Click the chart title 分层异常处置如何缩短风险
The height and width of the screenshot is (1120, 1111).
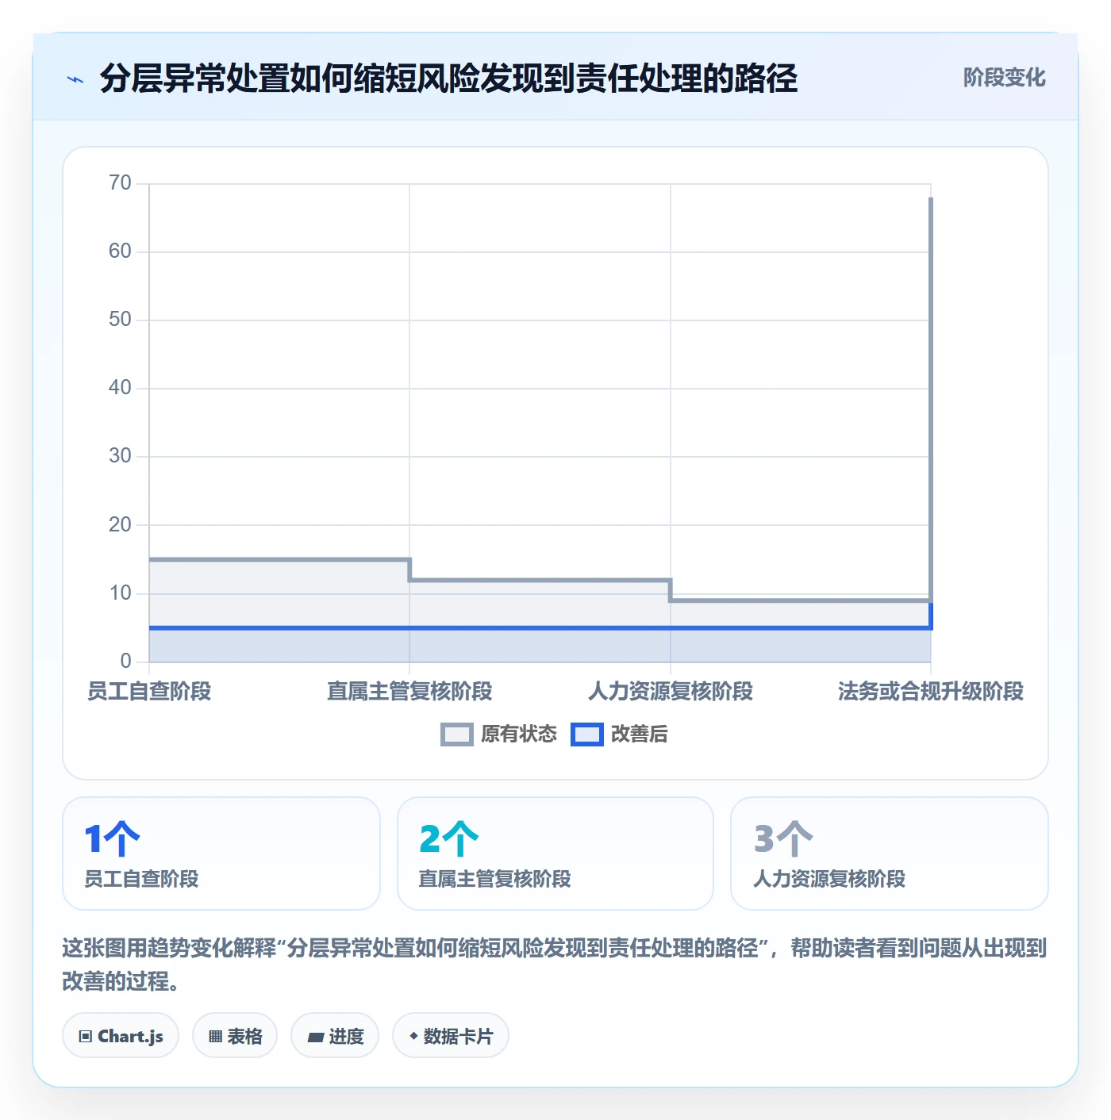[448, 79]
